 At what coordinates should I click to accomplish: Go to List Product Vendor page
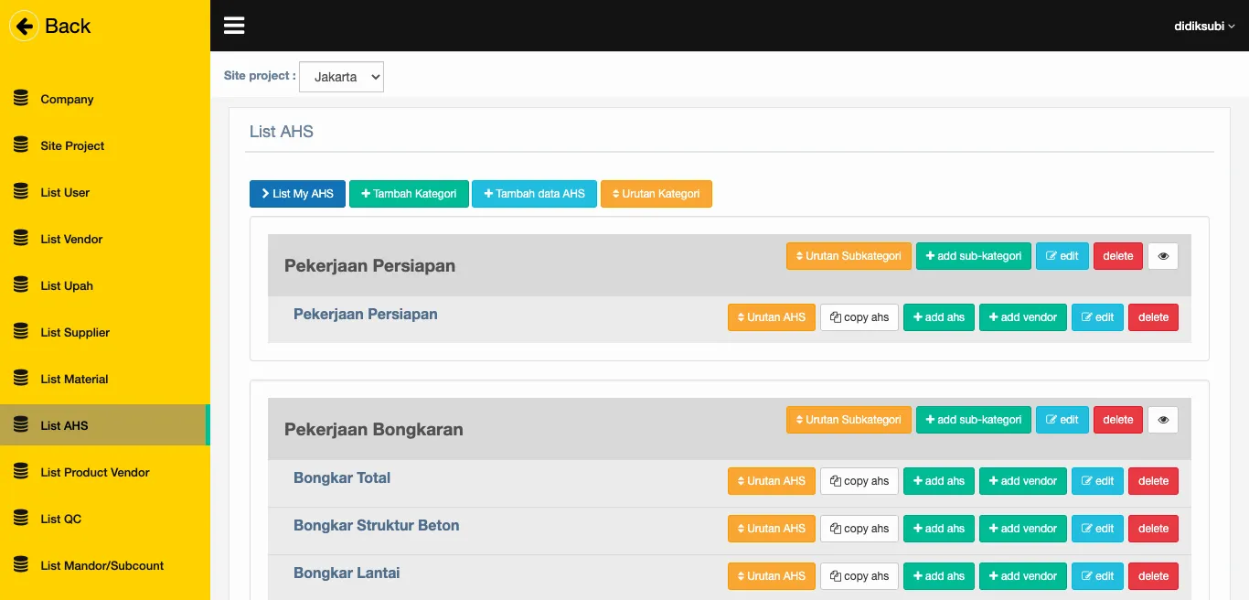pos(105,472)
